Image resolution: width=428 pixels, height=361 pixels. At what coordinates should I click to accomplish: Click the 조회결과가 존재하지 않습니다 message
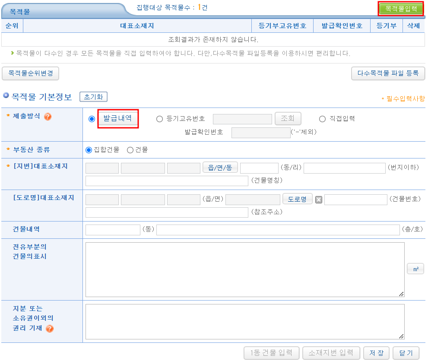coord(213,40)
